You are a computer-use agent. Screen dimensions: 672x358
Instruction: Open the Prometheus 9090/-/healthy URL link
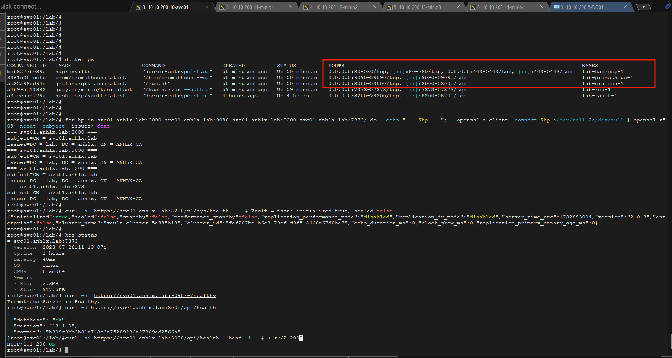tap(155, 296)
